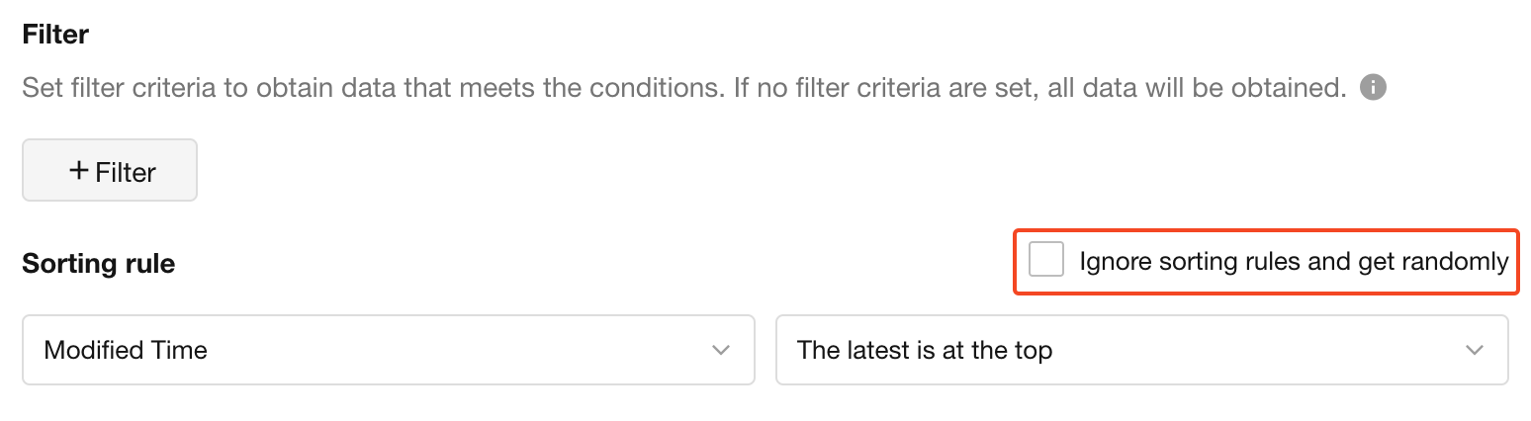Click the plus icon on the Filter button

[79, 171]
